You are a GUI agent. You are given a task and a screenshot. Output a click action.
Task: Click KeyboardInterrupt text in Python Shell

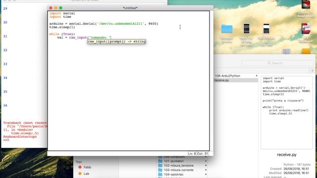click(x=20, y=136)
